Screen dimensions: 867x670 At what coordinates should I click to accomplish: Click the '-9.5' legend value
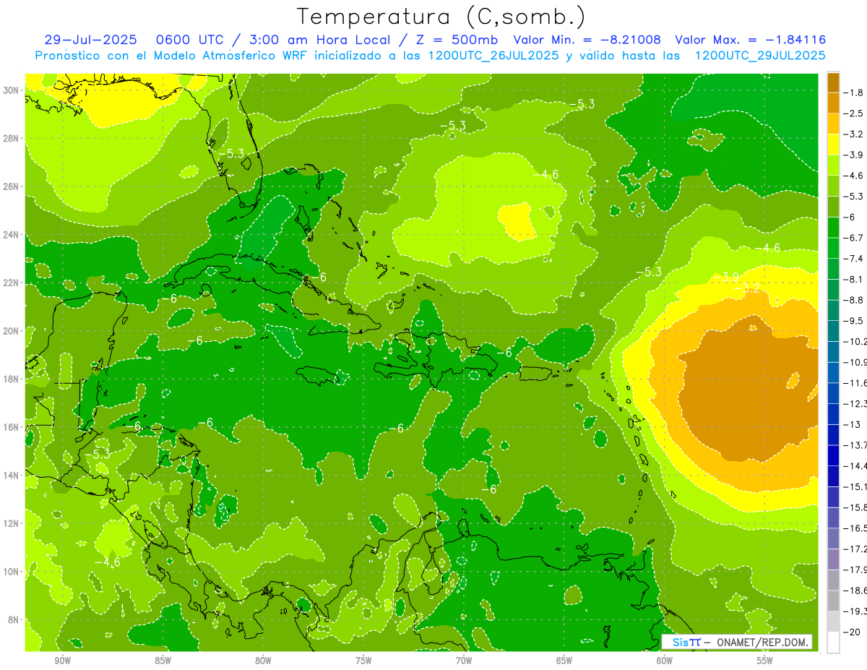[x=853, y=321]
